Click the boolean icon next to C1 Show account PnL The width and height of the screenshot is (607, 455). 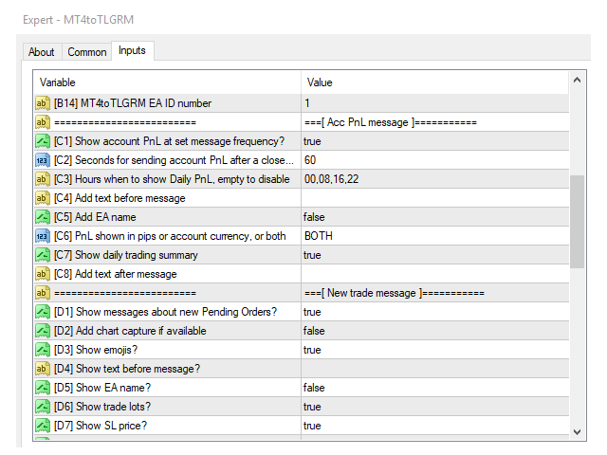43,141
